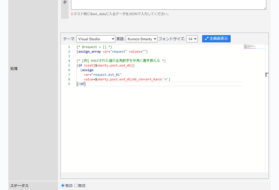Click the code editor minimap preview
The height and width of the screenshot is (190, 279).
pyautogui.click(x=254, y=47)
